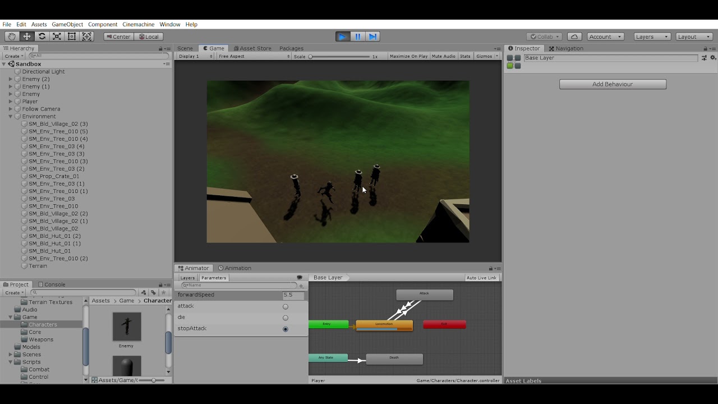Switch to the Console tab
This screenshot has width=718, height=404.
coord(52,284)
